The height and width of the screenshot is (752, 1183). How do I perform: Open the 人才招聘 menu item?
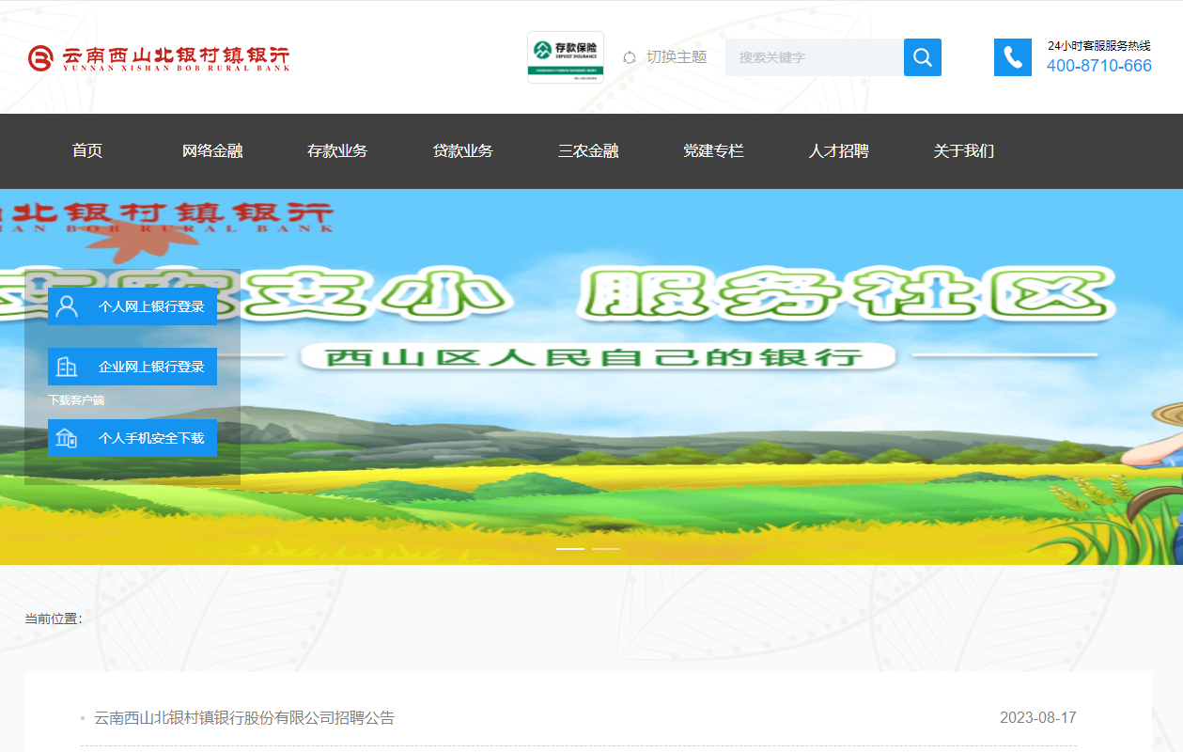point(838,151)
